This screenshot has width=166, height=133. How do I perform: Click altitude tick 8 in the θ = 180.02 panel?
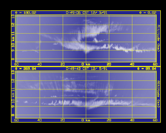point(13,59)
